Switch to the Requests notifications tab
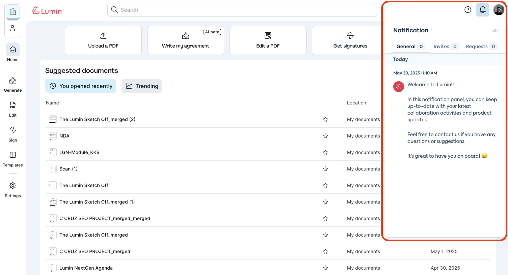 [481, 47]
